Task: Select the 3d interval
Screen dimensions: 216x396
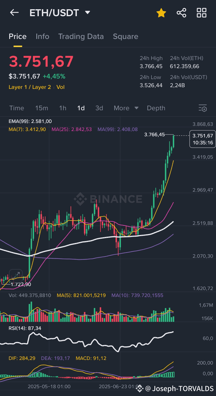Action: (x=99, y=108)
